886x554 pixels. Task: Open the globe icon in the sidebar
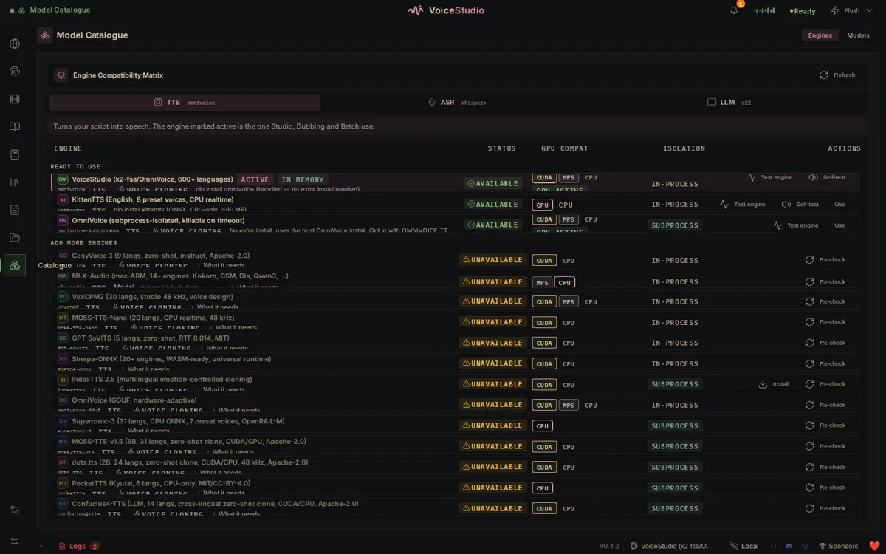pyautogui.click(x=15, y=44)
